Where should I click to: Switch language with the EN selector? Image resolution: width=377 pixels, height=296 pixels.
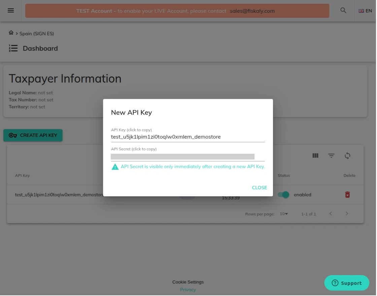366,11
